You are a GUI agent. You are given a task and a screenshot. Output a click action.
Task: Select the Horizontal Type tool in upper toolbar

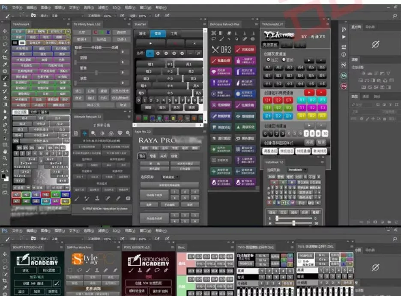[5, 132]
